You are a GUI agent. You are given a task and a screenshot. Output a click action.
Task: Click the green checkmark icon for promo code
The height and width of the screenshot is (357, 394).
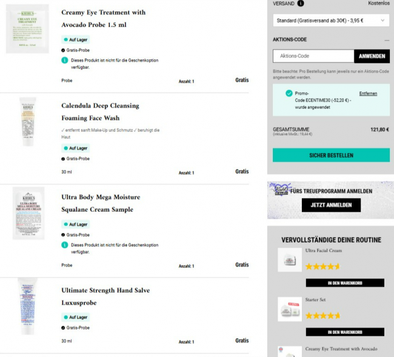[x=289, y=93]
